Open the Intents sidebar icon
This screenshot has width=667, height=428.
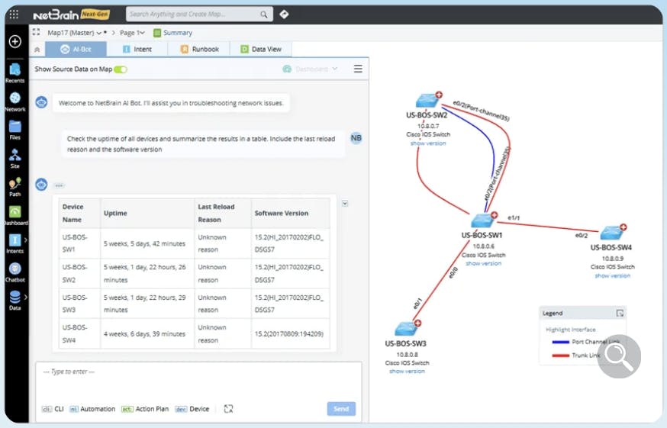click(15, 244)
